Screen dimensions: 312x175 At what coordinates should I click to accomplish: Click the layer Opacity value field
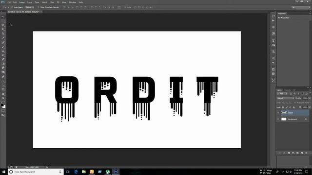[305, 98]
